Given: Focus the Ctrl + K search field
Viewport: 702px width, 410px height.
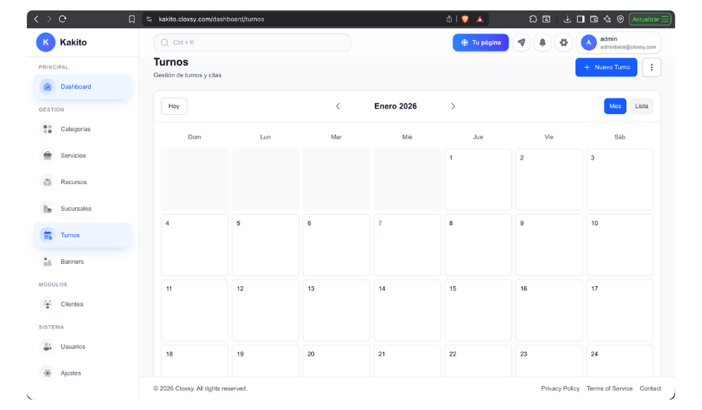Looking at the screenshot, I should pos(253,42).
